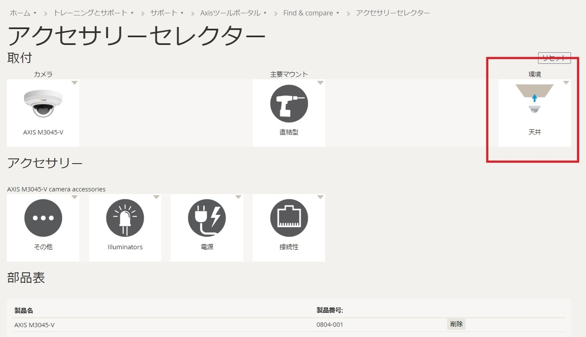This screenshot has width=586, height=337.
Task: Click the 環境 column label
Action: click(x=535, y=74)
